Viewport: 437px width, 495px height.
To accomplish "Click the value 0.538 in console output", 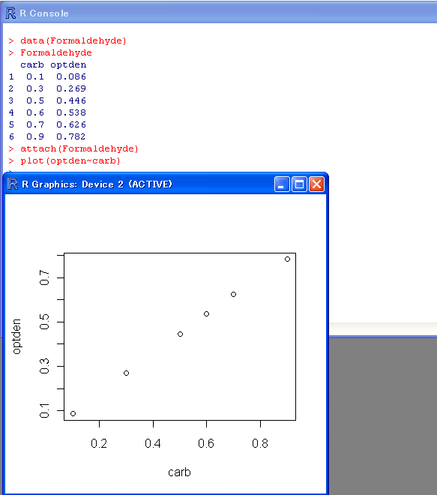I will click(x=71, y=112).
